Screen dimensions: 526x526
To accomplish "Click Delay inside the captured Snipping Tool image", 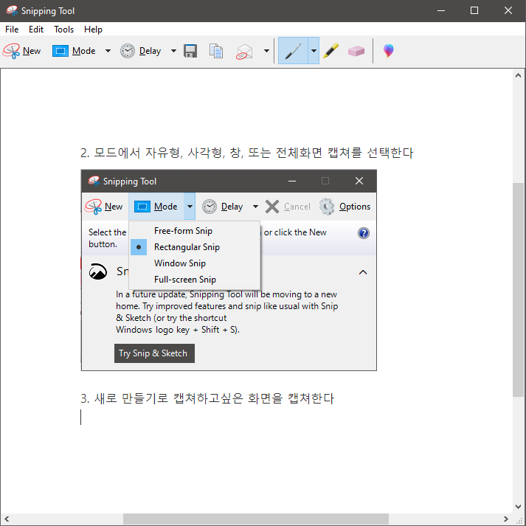I will 222,207.
